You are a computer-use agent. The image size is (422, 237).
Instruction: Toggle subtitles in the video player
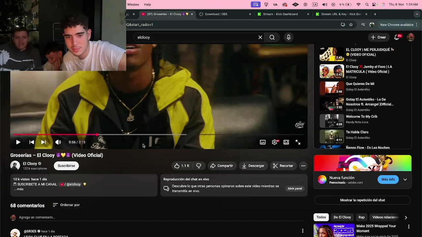click(263, 142)
